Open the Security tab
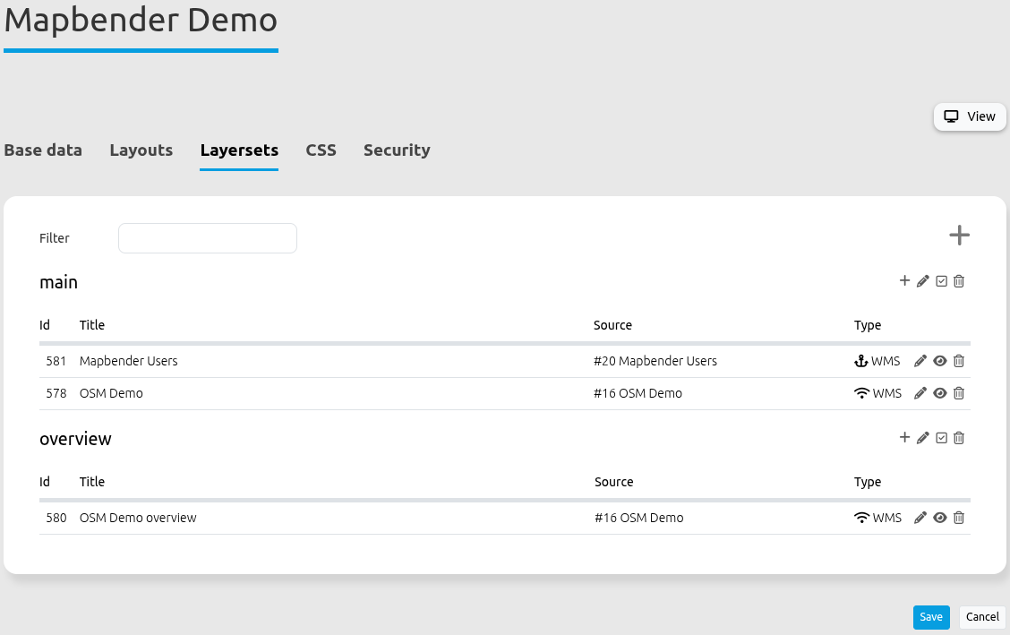The image size is (1010, 635). tap(397, 150)
